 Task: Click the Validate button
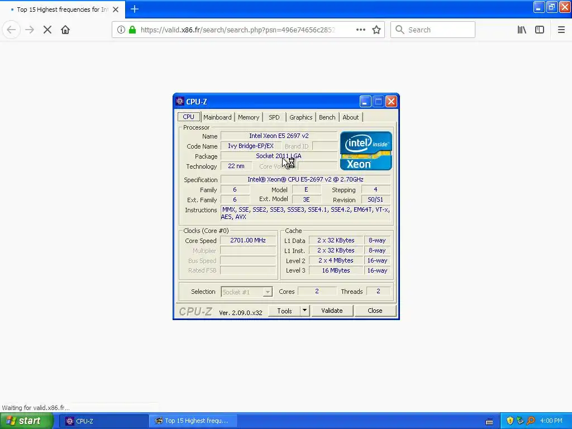click(x=332, y=311)
